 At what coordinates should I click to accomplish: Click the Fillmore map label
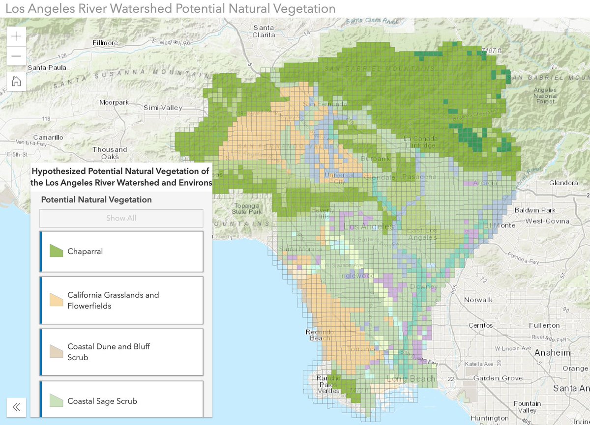click(106, 43)
